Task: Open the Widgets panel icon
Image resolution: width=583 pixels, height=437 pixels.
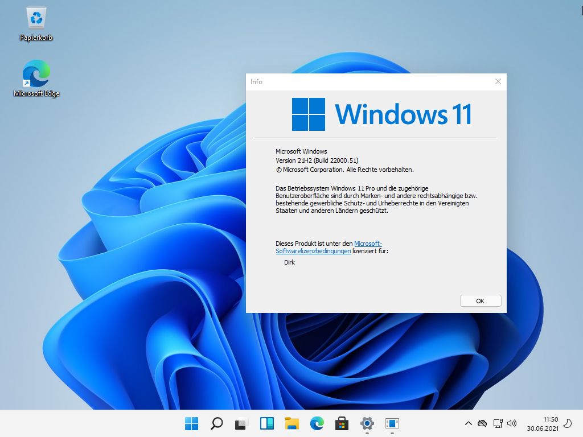Action: coord(267,423)
